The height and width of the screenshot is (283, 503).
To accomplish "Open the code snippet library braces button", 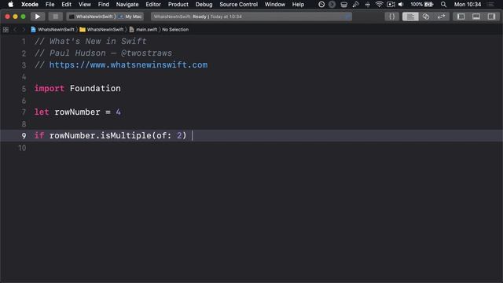I will click(x=391, y=17).
